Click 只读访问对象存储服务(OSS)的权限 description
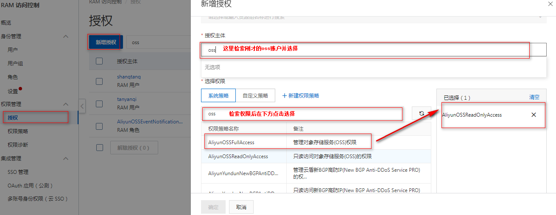 [332, 156]
